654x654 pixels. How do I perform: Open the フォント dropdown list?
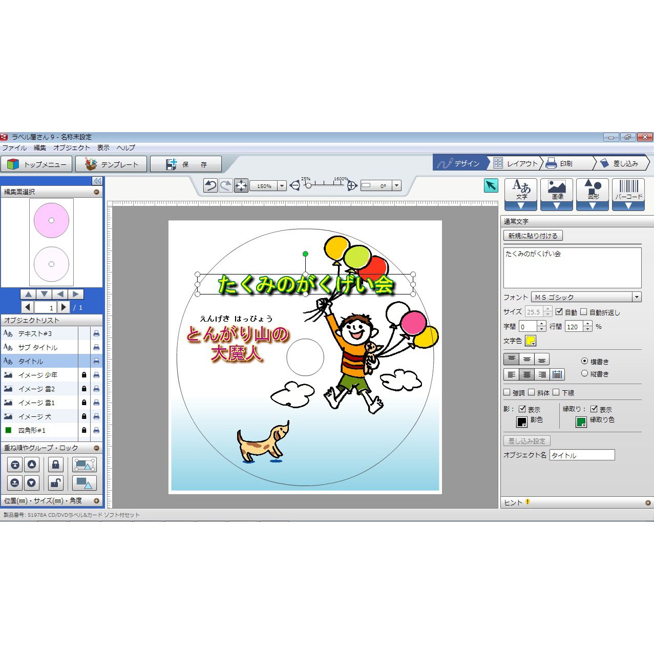[637, 297]
